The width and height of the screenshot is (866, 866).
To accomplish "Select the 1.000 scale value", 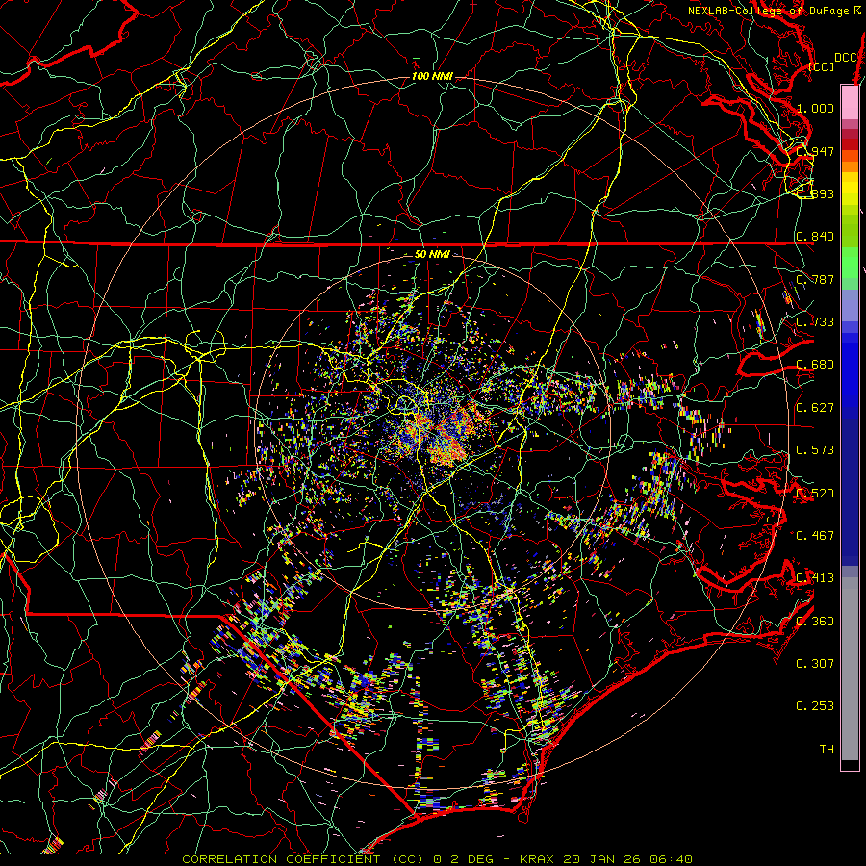I will [815, 108].
